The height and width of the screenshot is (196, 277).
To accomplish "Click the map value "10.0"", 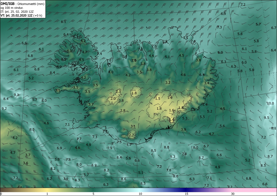I will click(x=270, y=103).
